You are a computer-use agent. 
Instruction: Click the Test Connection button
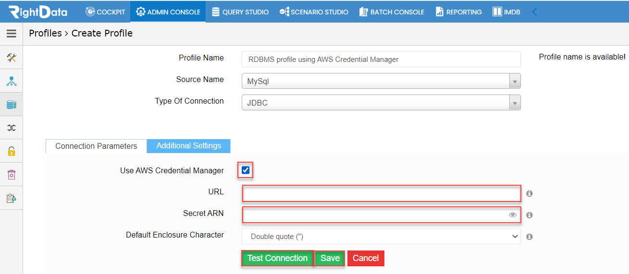[277, 258]
